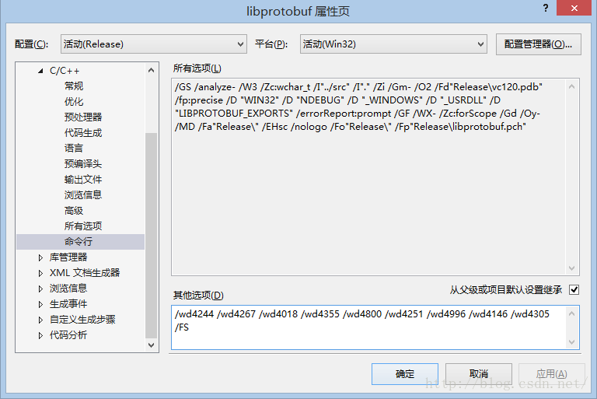Expand the 生成事件 node
This screenshot has height=399, width=597.
40,304
